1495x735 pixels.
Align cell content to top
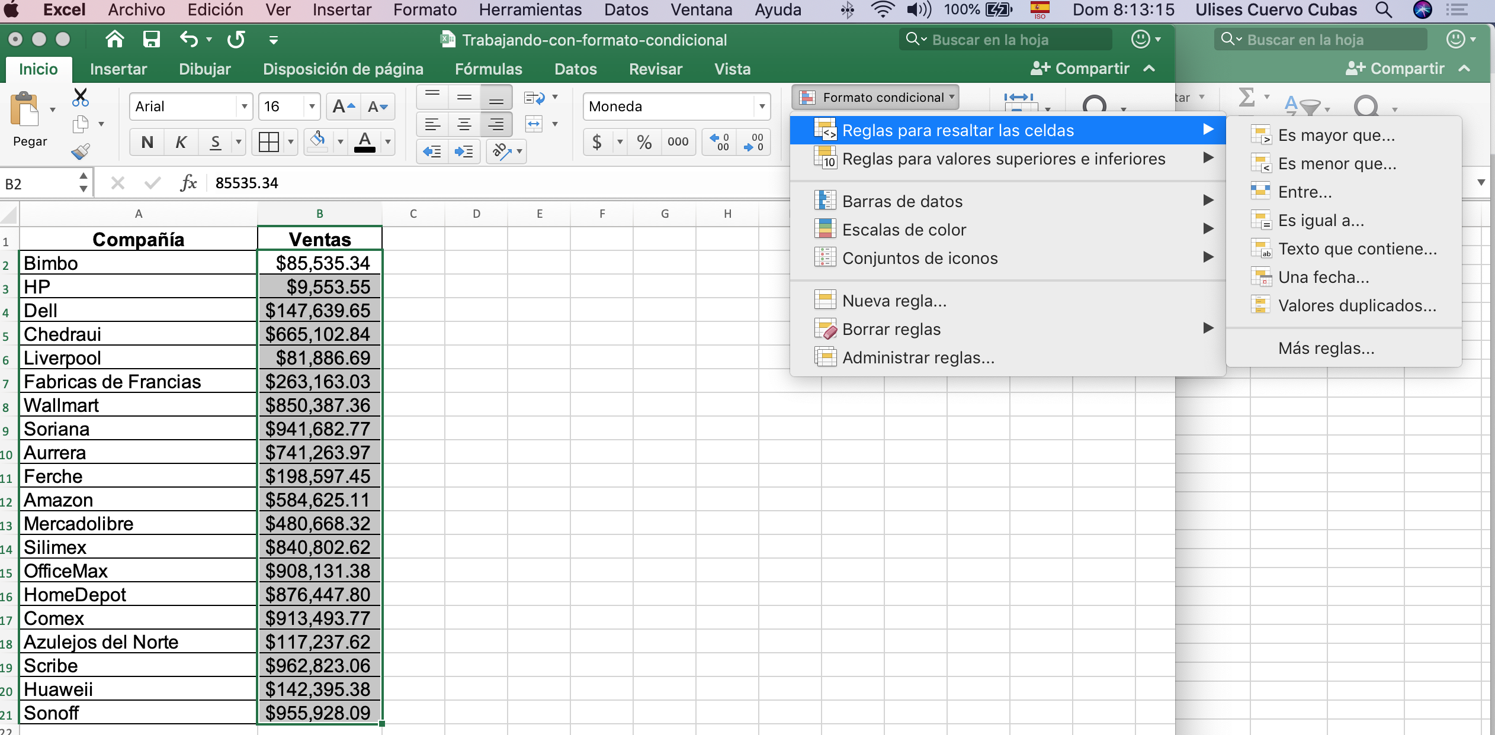pos(432,98)
